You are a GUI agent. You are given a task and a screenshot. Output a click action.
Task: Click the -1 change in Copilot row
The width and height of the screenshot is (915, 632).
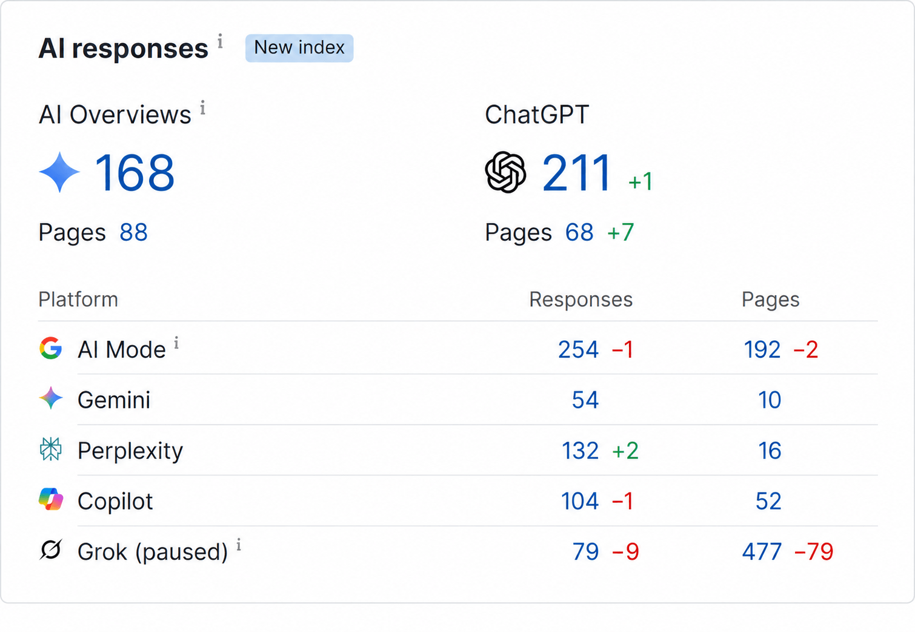tap(622, 501)
